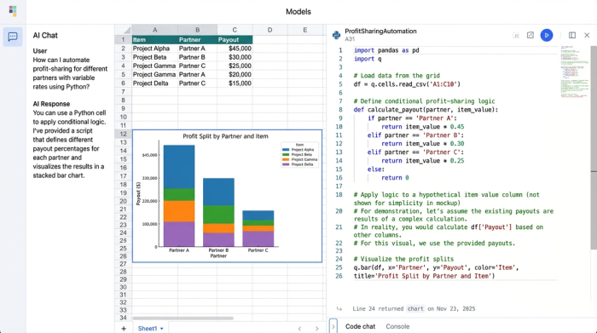Collapse the code chat panel chevron
Screen dimensions: 597x333
coord(333,326)
